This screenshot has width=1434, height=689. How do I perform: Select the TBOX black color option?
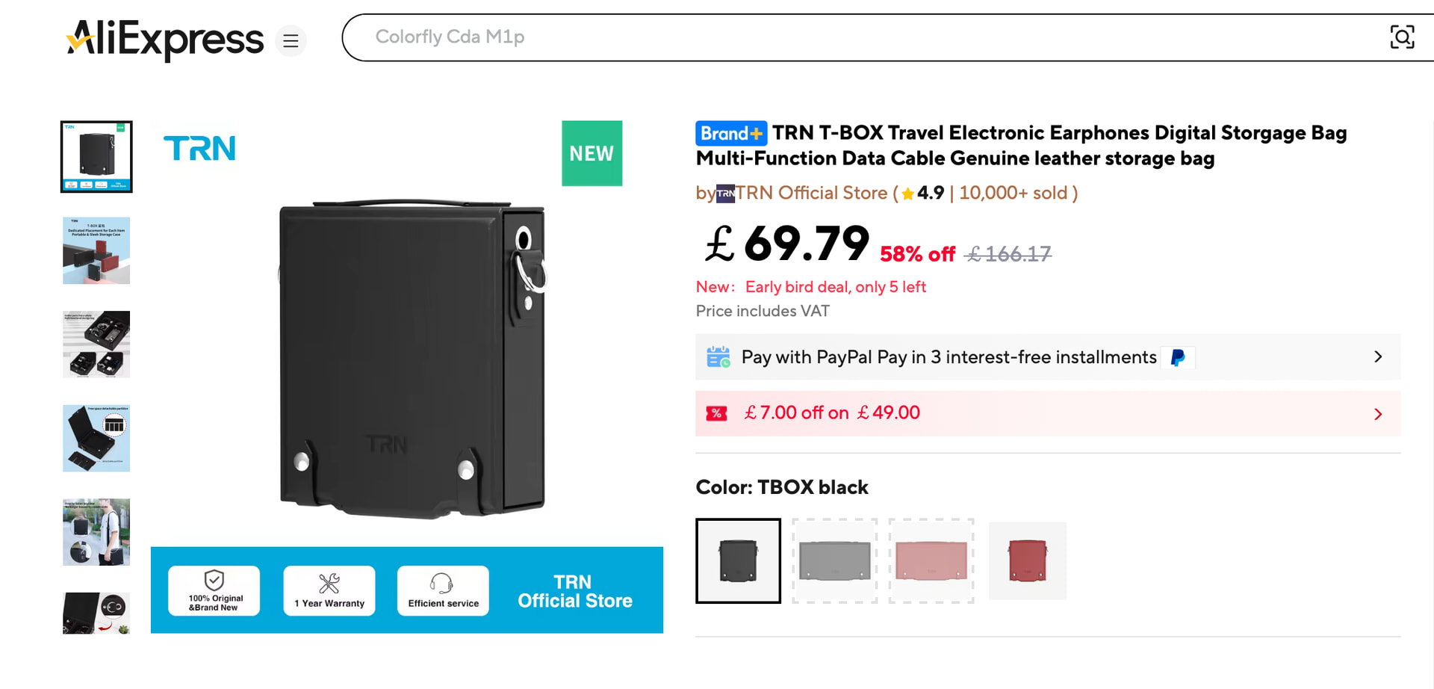click(x=738, y=560)
